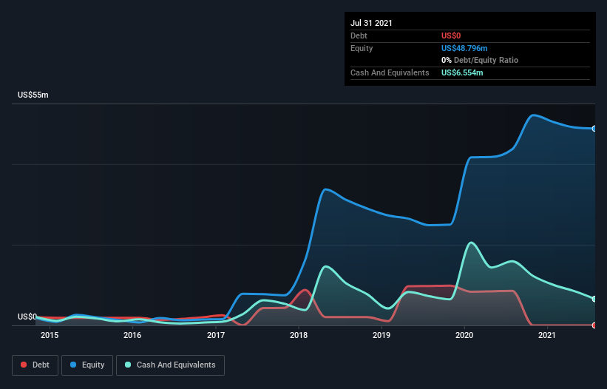
Task: Click the 2016 x-axis label
Action: pos(132,335)
